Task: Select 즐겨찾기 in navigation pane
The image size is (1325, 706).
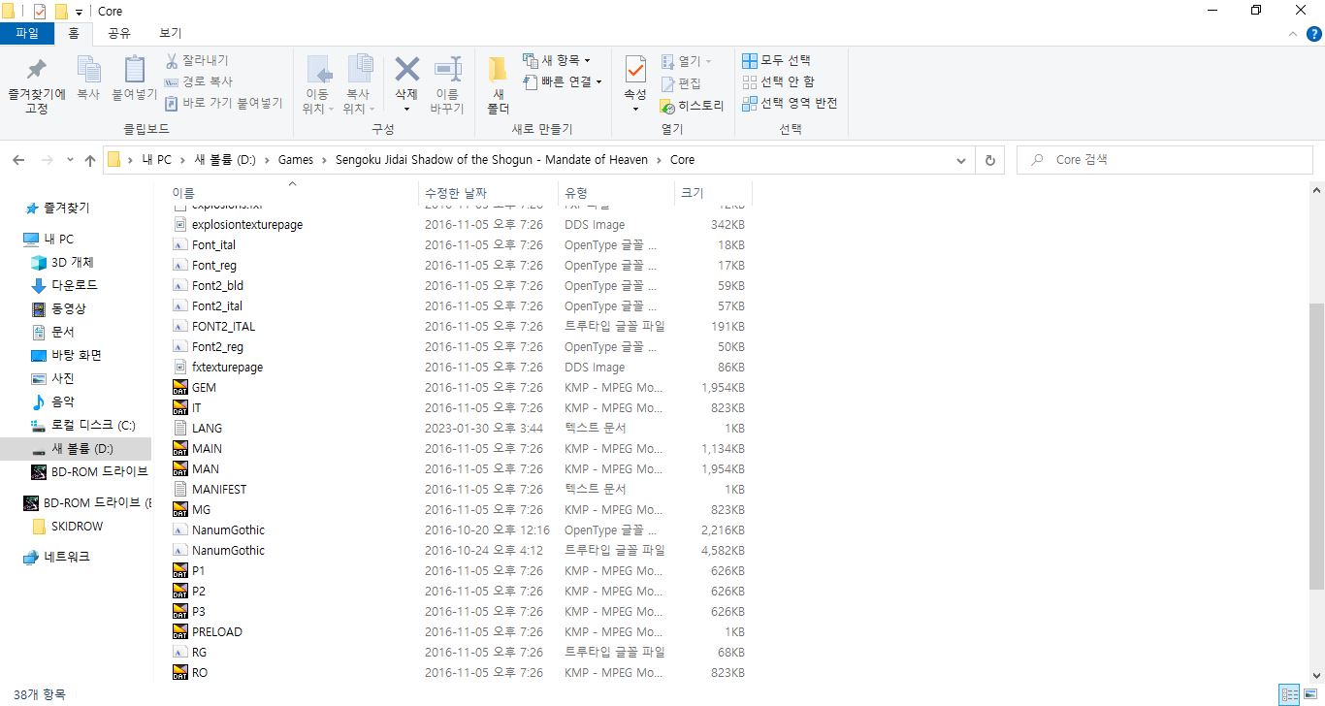Action: (x=66, y=208)
